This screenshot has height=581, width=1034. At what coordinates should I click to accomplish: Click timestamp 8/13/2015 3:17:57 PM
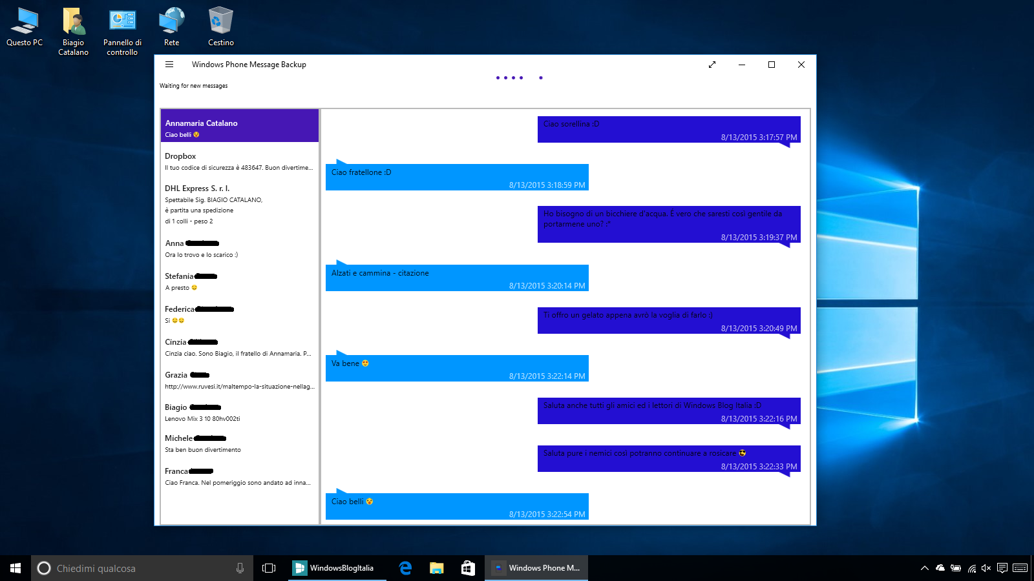pyautogui.click(x=759, y=138)
